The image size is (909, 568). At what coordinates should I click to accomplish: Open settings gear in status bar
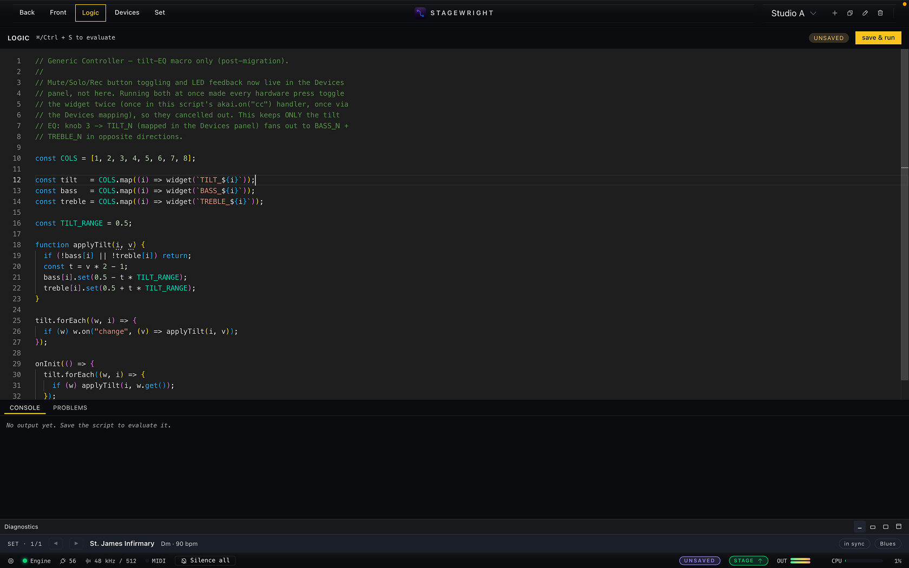[x=11, y=561]
